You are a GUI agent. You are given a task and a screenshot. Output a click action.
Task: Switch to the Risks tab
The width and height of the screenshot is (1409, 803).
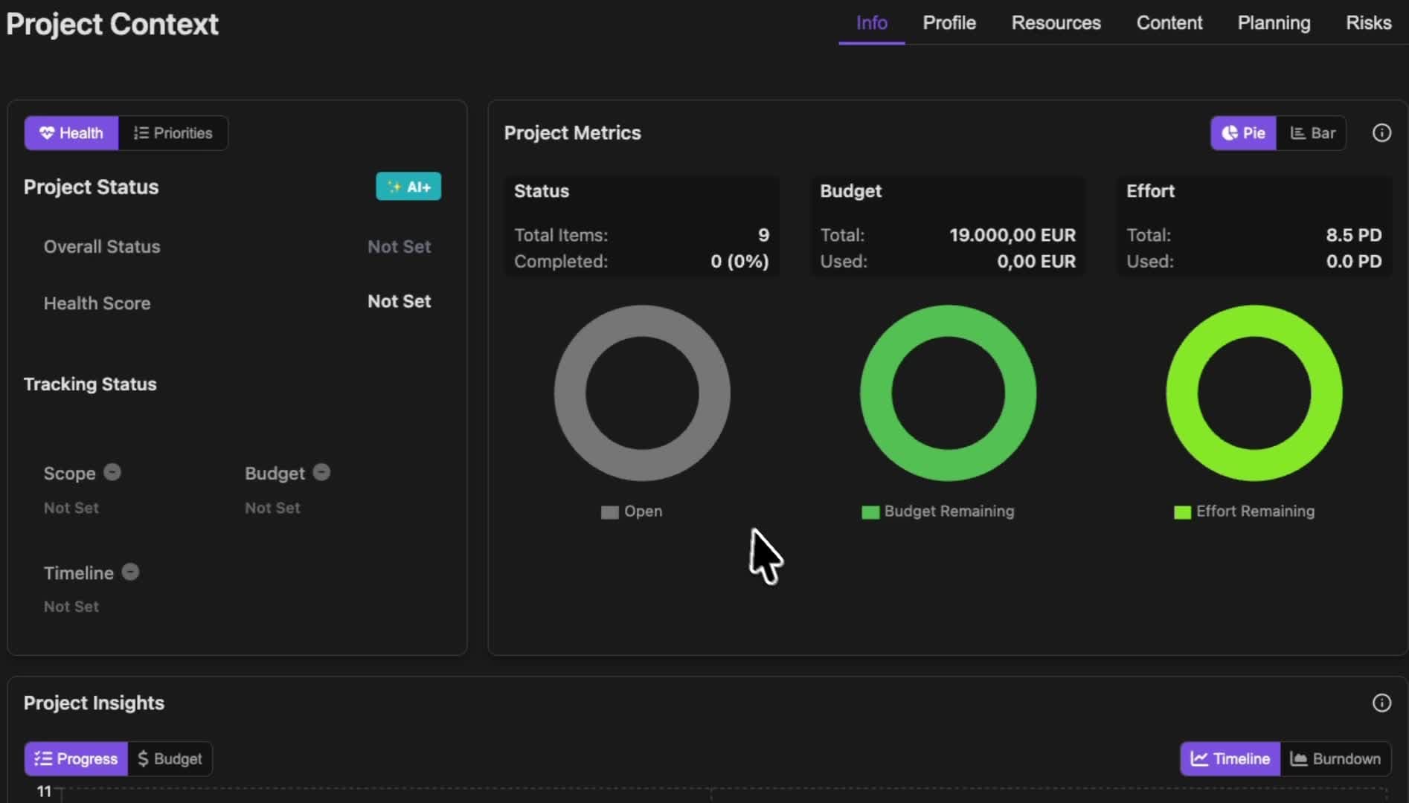pyautogui.click(x=1368, y=23)
